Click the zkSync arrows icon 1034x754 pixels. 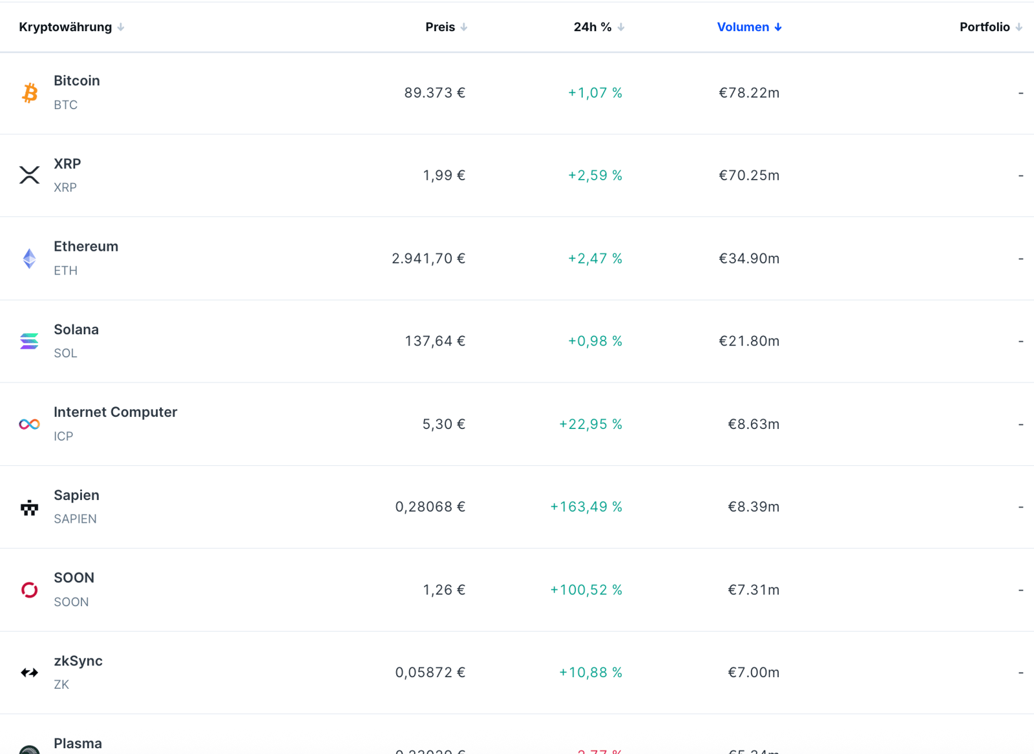pyautogui.click(x=30, y=673)
